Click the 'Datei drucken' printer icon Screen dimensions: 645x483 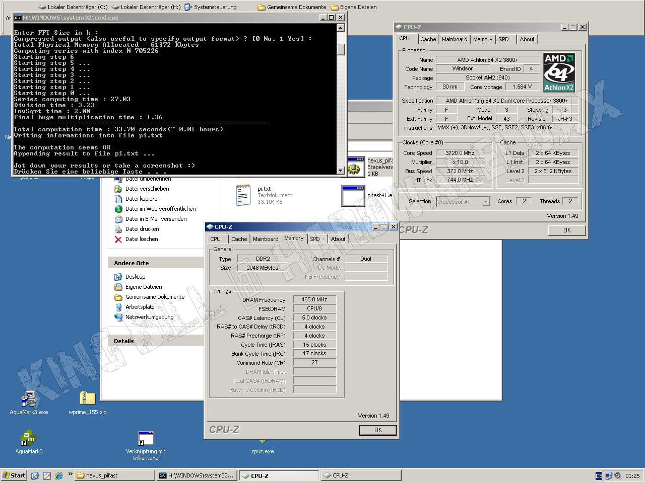118,229
